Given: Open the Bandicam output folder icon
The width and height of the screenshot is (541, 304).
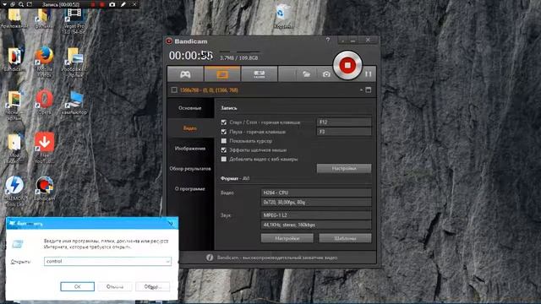Looking at the screenshot, I should (x=306, y=74).
